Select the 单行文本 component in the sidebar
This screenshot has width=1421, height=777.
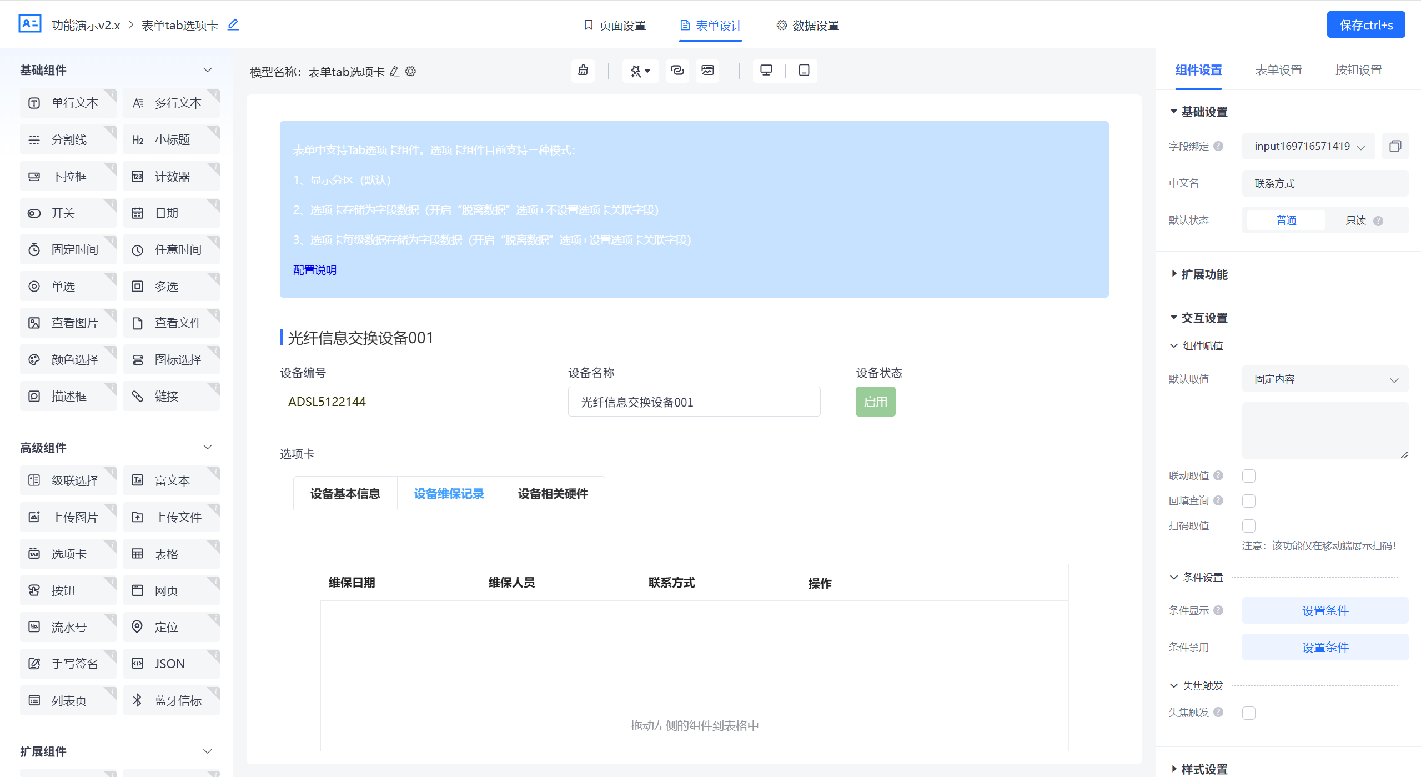pos(68,102)
